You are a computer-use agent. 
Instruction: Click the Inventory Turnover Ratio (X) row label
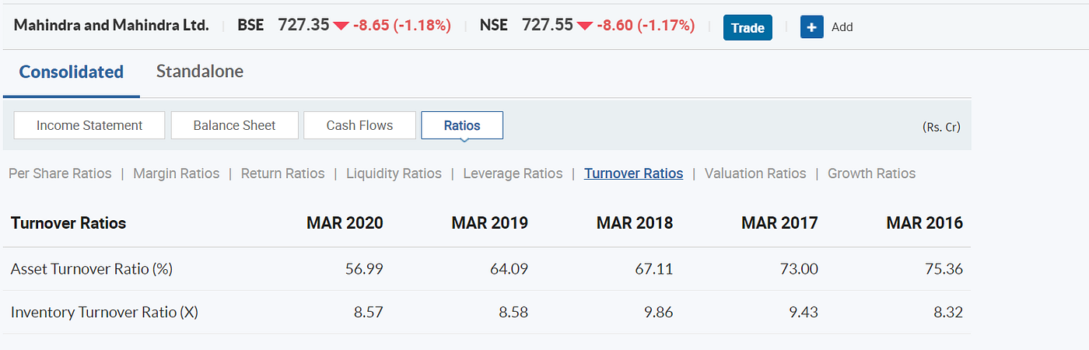pyautogui.click(x=104, y=313)
